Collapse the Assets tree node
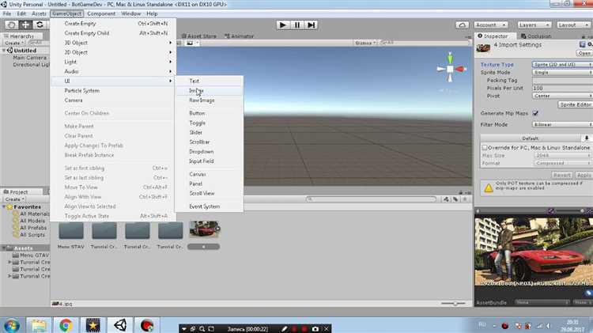Viewport: 593px width, 333px height. (x=4, y=248)
